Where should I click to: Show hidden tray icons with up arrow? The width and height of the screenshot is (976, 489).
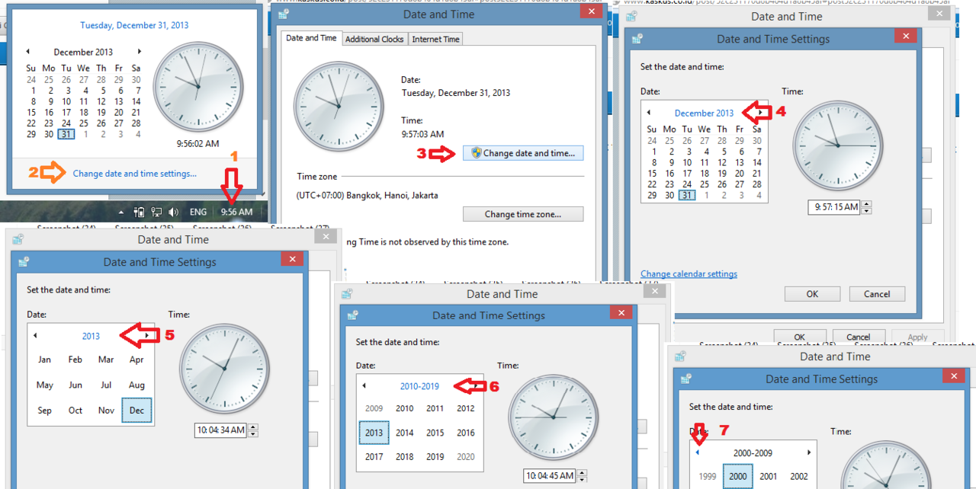122,213
